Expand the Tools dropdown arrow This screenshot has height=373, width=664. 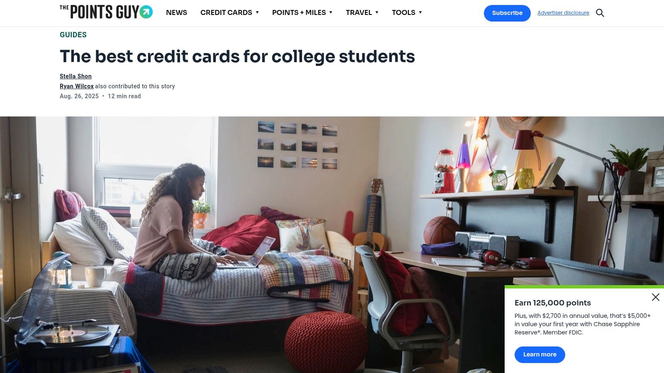[420, 12]
